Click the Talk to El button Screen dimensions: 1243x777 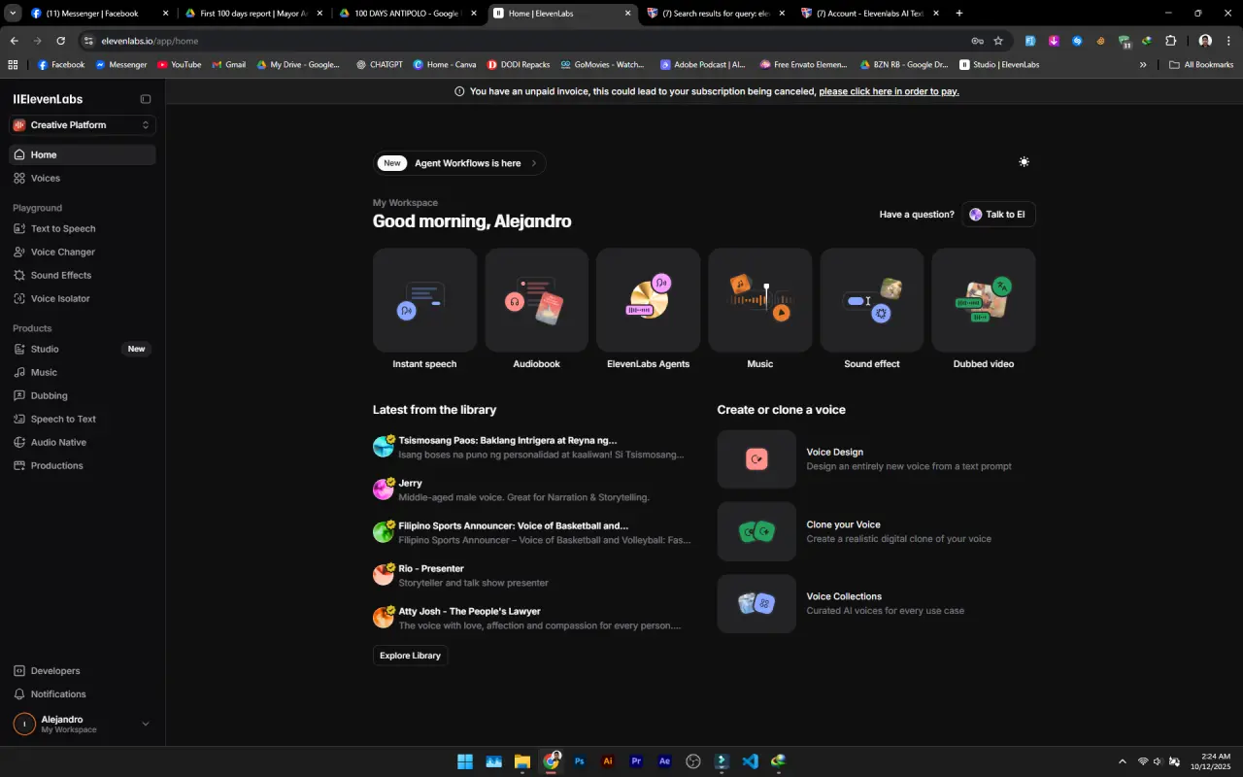(x=998, y=215)
